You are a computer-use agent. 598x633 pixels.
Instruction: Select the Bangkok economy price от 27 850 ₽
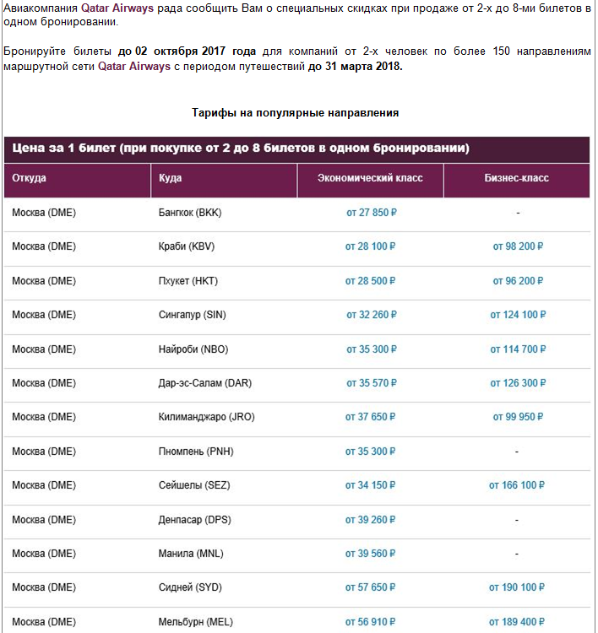372,213
